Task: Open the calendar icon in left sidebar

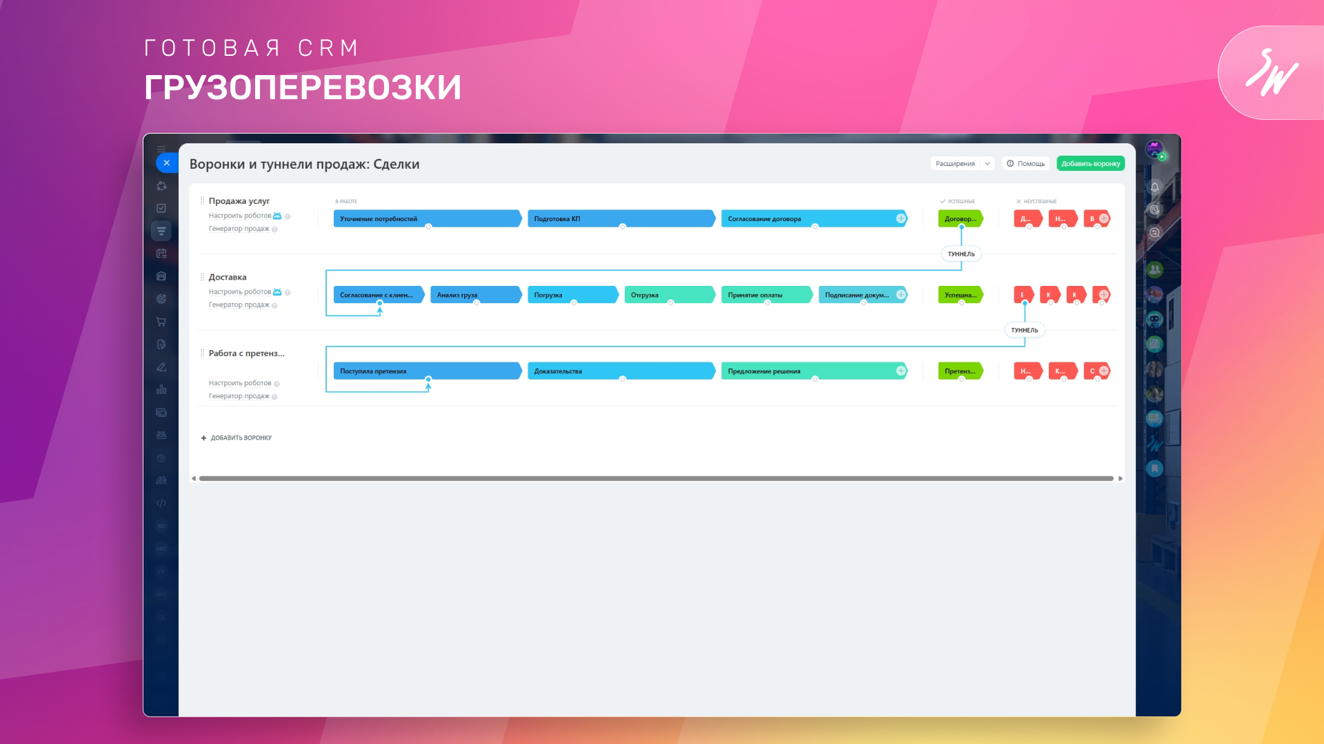Action: [161, 254]
